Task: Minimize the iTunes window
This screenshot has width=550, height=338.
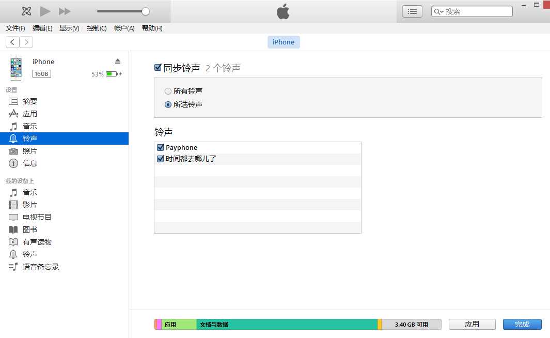Action: click(524, 5)
